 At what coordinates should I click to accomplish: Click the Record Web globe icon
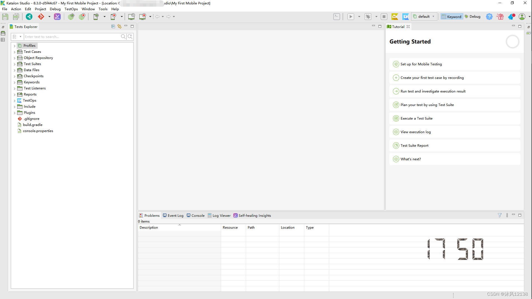click(x=82, y=17)
